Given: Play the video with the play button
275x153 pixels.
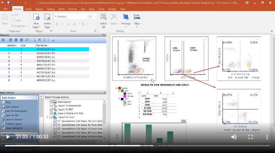Looking at the screenshot, I should (8, 137).
